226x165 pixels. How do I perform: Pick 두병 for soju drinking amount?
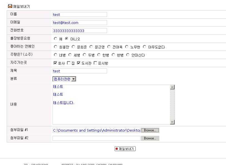85,55
